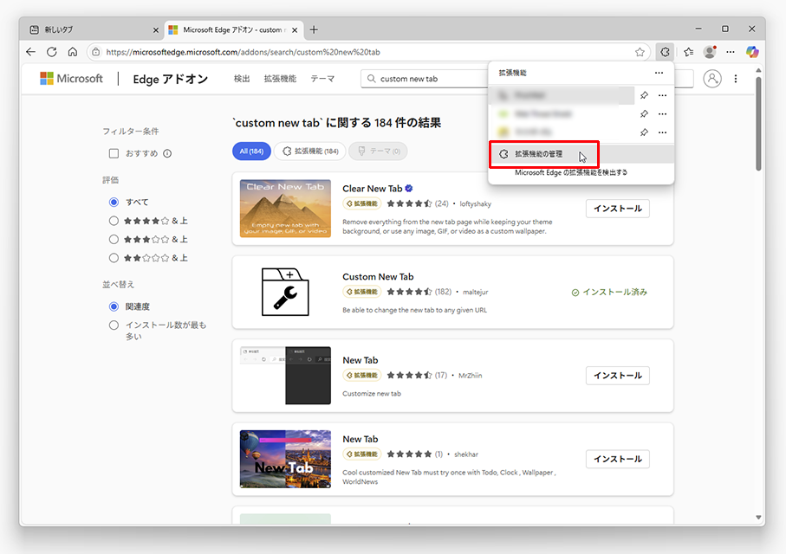Image resolution: width=786 pixels, height=554 pixels.
Task: Install New Tab by shekhar
Action: [618, 459]
